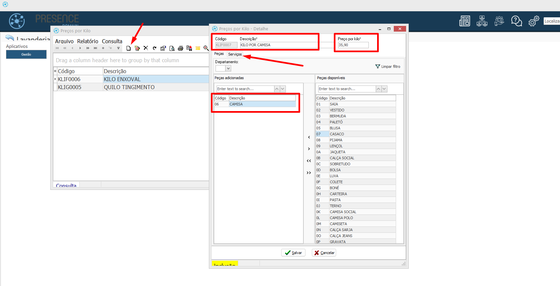Open Peças disponíveis search dropdown arrow
Image resolution: width=560 pixels, height=286 pixels.
pos(384,89)
